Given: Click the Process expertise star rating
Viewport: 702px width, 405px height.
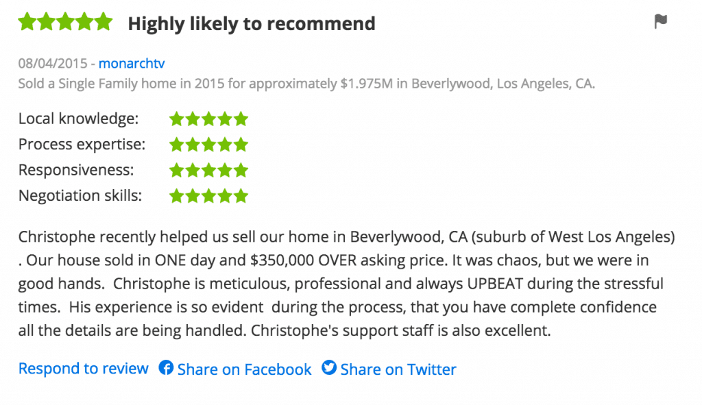Looking at the screenshot, I should pos(208,145).
